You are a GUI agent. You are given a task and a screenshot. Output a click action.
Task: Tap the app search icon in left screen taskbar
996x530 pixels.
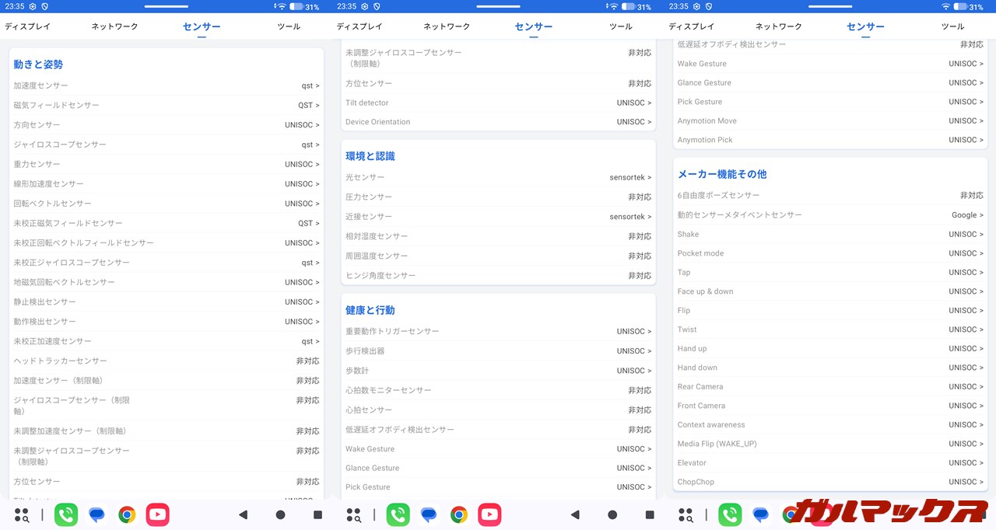point(22,514)
